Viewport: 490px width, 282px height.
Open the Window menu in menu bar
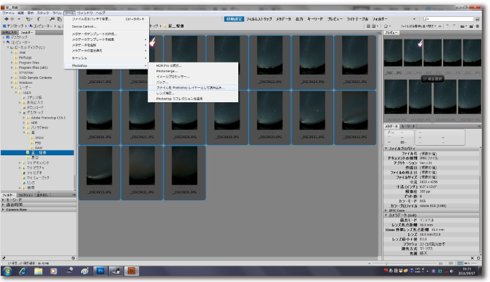click(84, 13)
